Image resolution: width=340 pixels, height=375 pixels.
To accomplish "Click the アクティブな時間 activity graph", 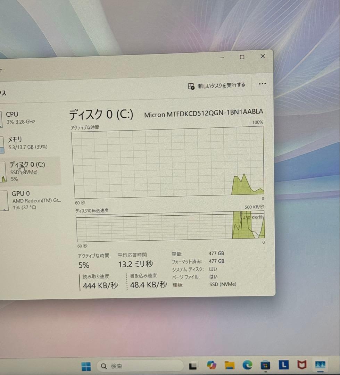I will [x=167, y=163].
